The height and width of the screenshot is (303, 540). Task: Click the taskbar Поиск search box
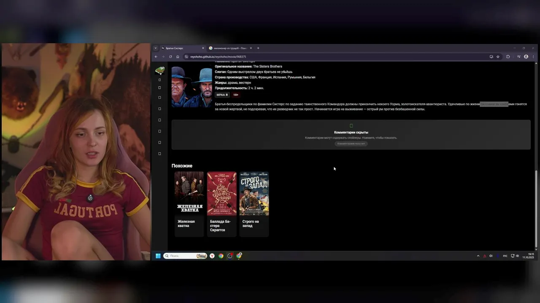coord(185,256)
